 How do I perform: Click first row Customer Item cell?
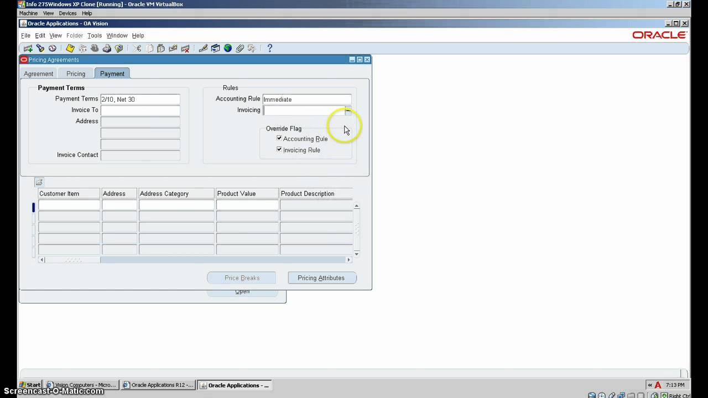[x=69, y=205]
